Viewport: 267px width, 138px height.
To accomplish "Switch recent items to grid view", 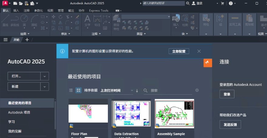I will tap(78, 90).
